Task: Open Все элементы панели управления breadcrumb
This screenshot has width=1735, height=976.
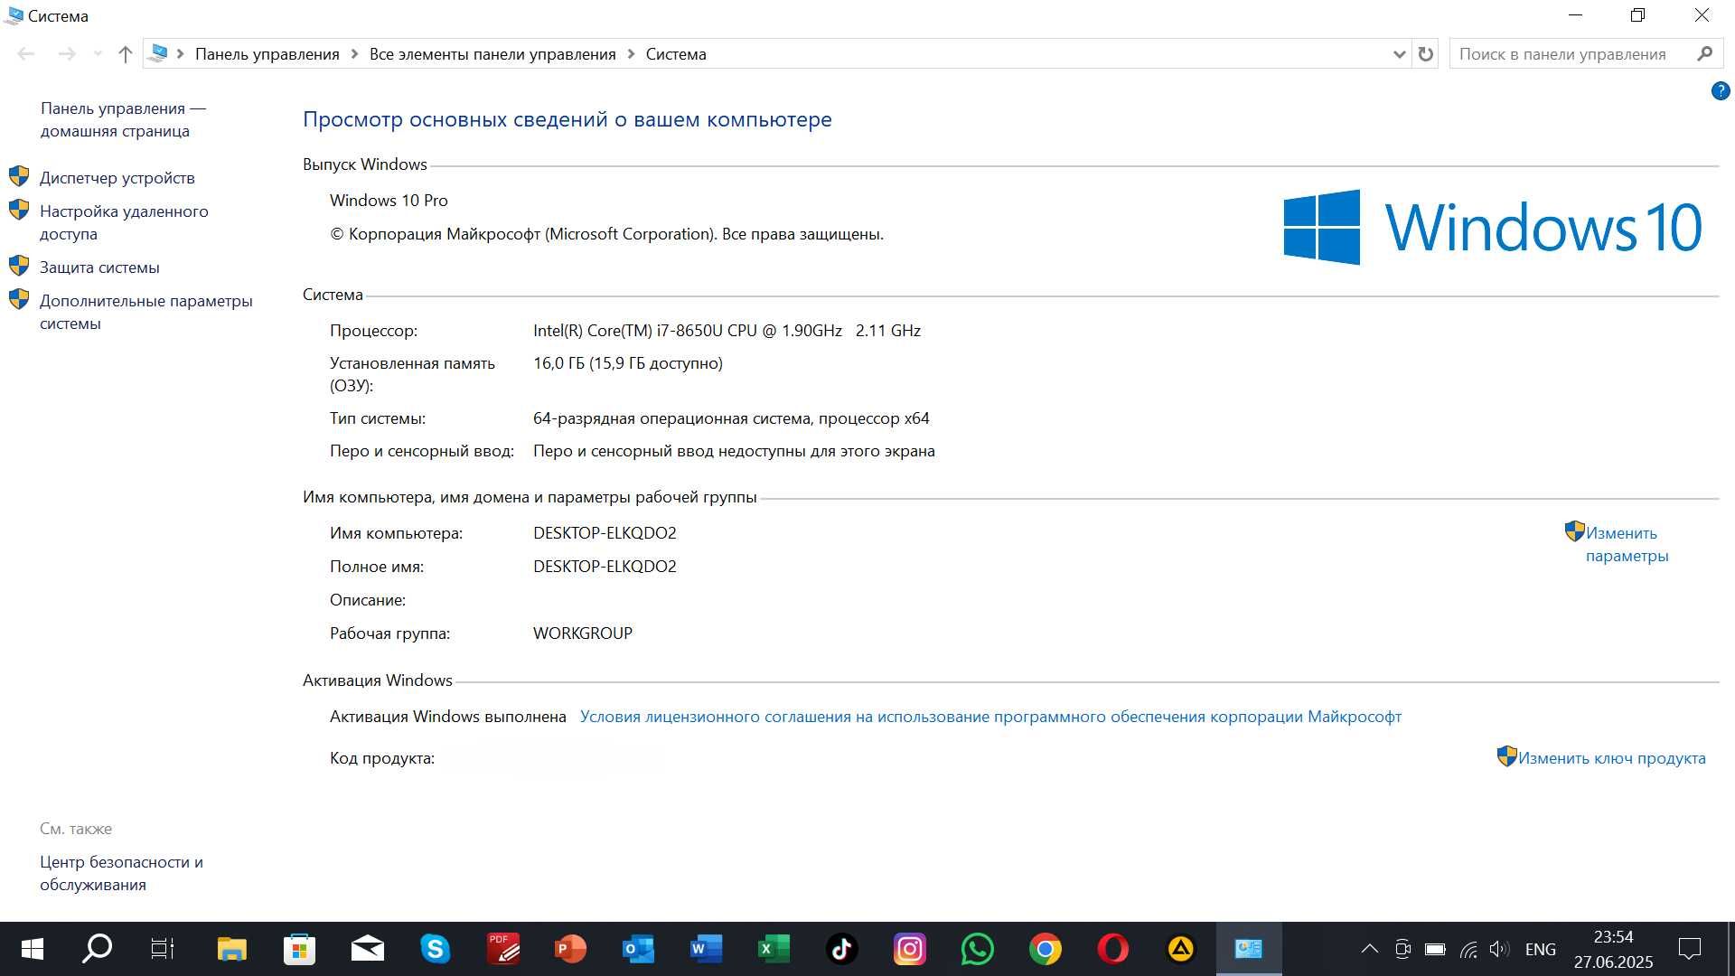Action: pyautogui.click(x=492, y=54)
